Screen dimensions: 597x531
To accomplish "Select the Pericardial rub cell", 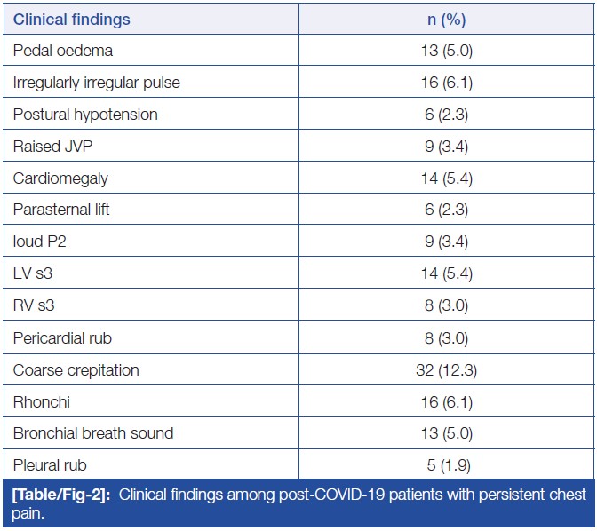I will point(62,338).
